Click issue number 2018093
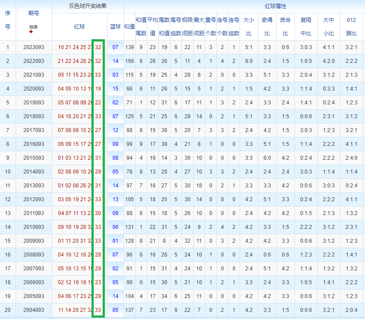 pyautogui.click(x=34, y=116)
